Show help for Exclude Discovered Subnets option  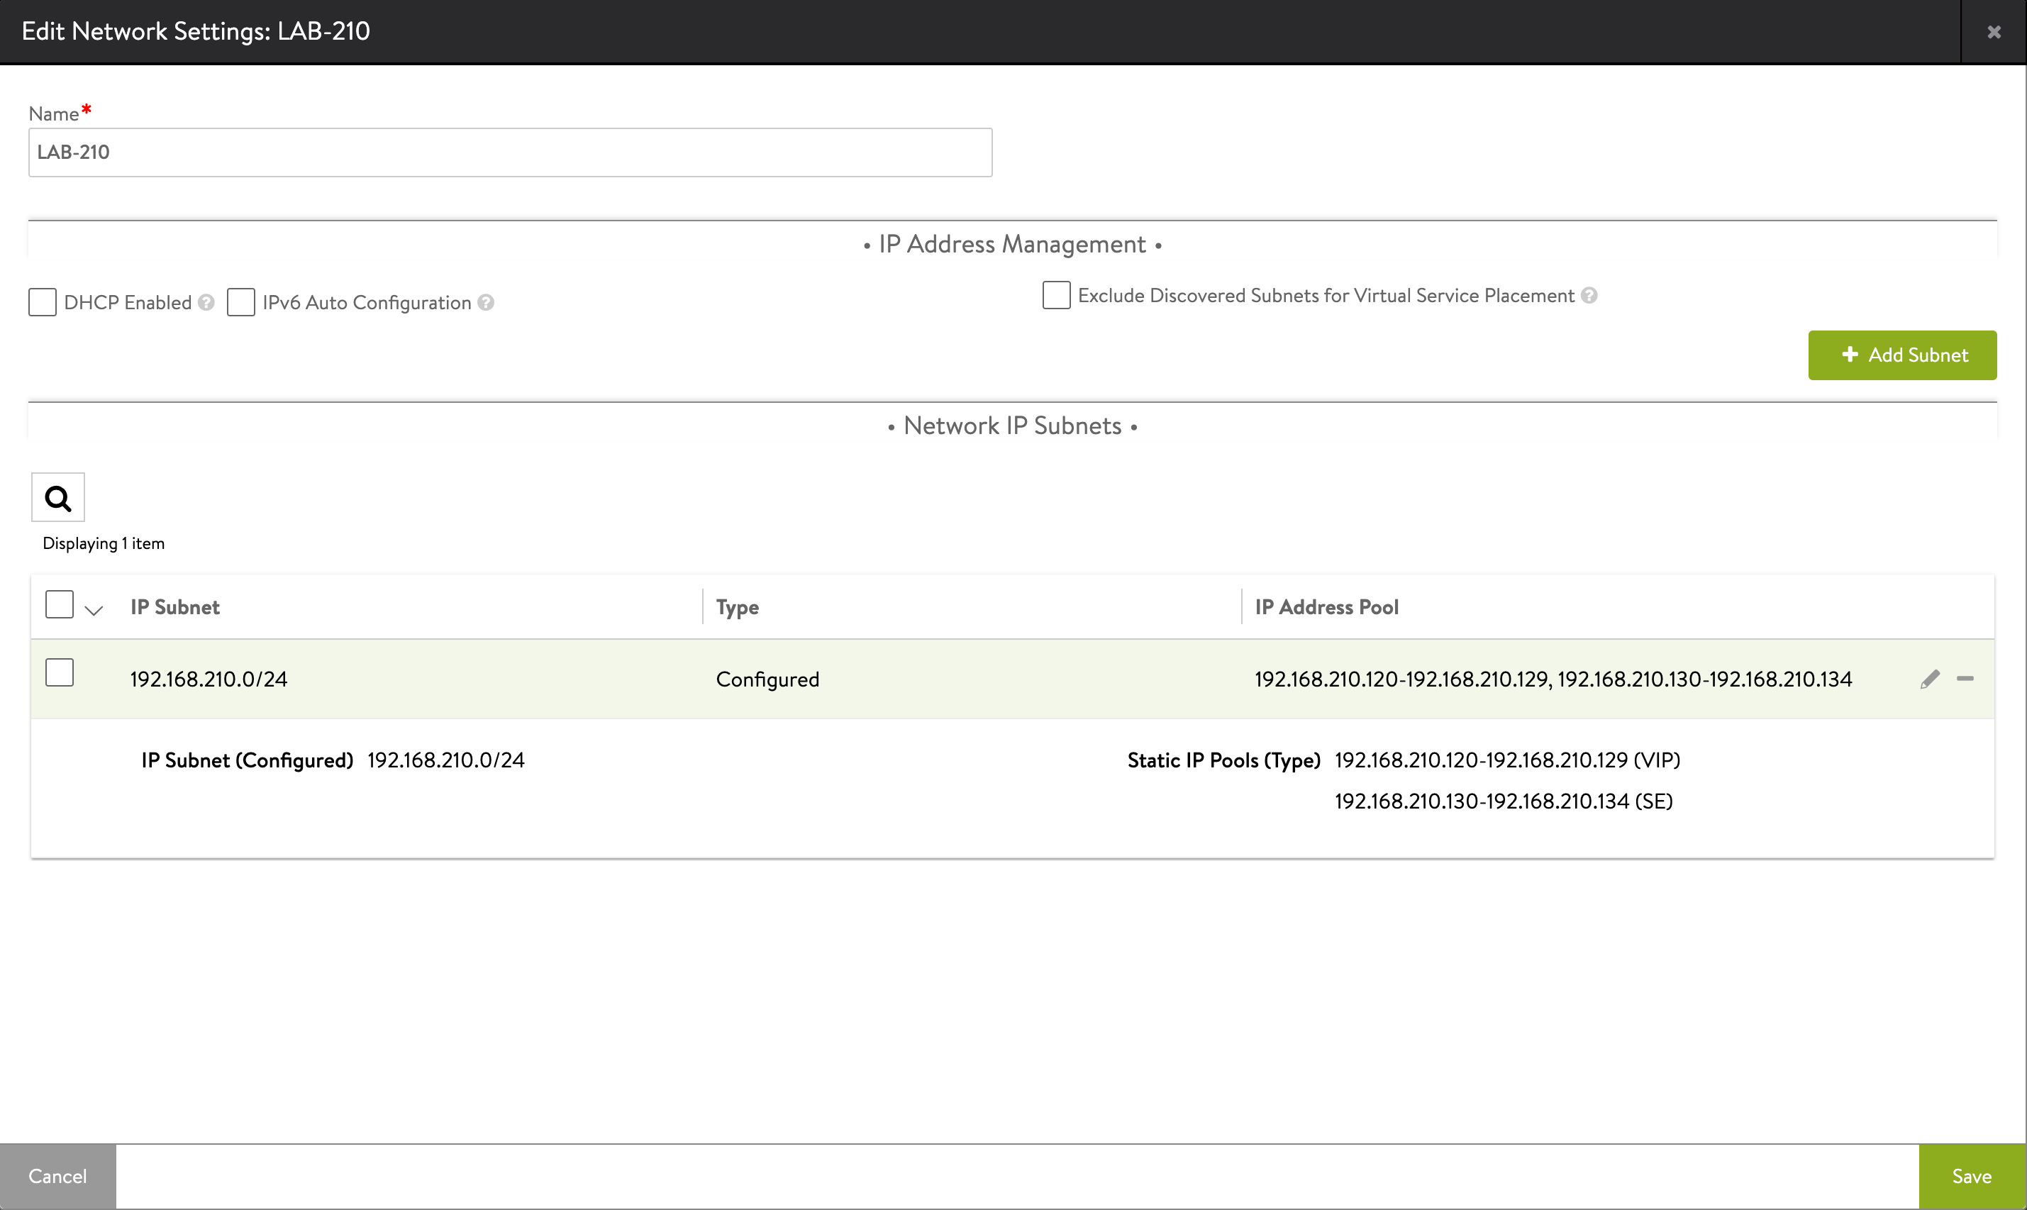(x=1589, y=295)
